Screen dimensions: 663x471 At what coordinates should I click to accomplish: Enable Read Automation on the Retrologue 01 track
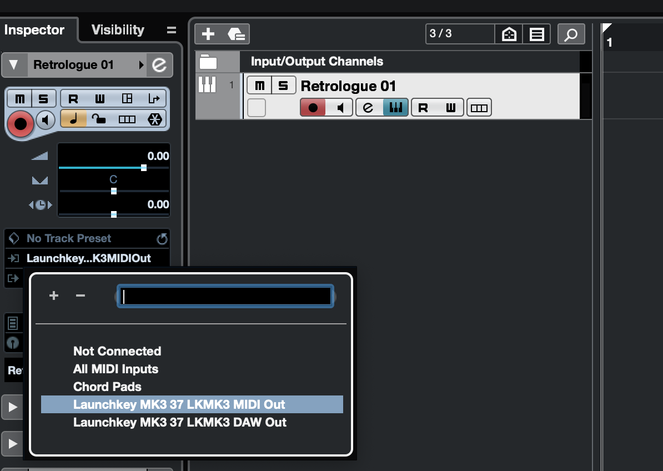(423, 108)
